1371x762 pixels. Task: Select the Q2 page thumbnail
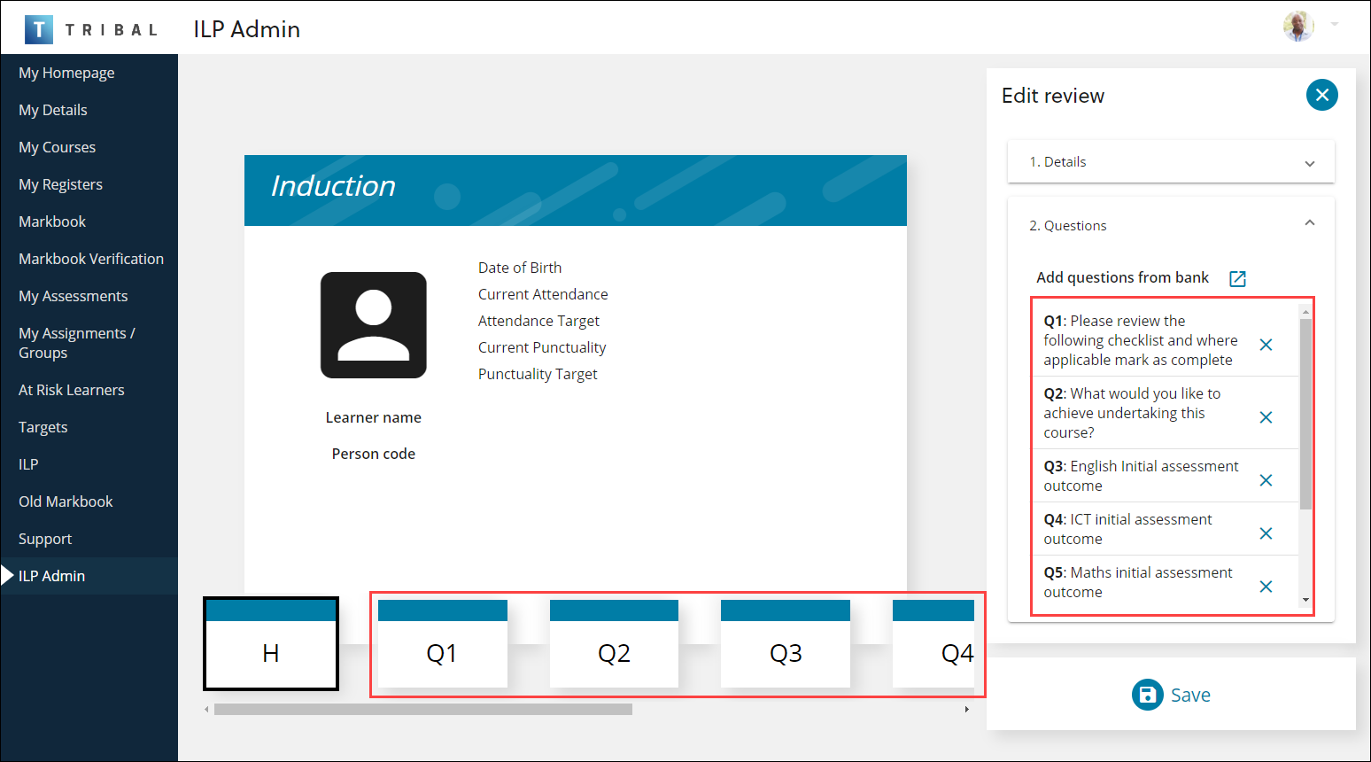pos(614,644)
